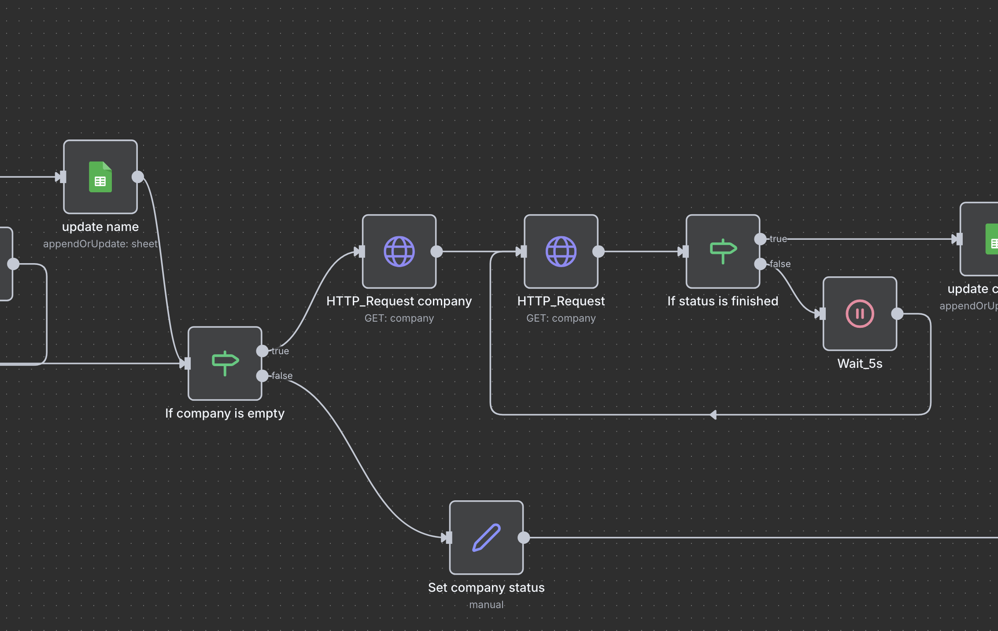Click output connector of update name node
Screen dimensions: 998x631
tap(138, 177)
